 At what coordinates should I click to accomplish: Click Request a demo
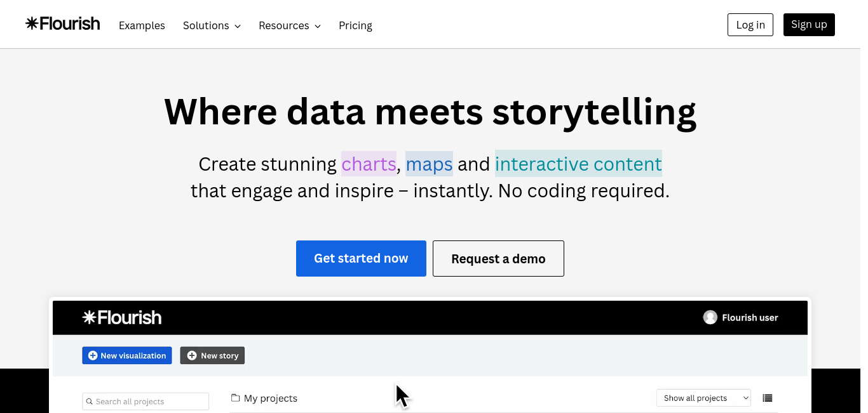[498, 258]
